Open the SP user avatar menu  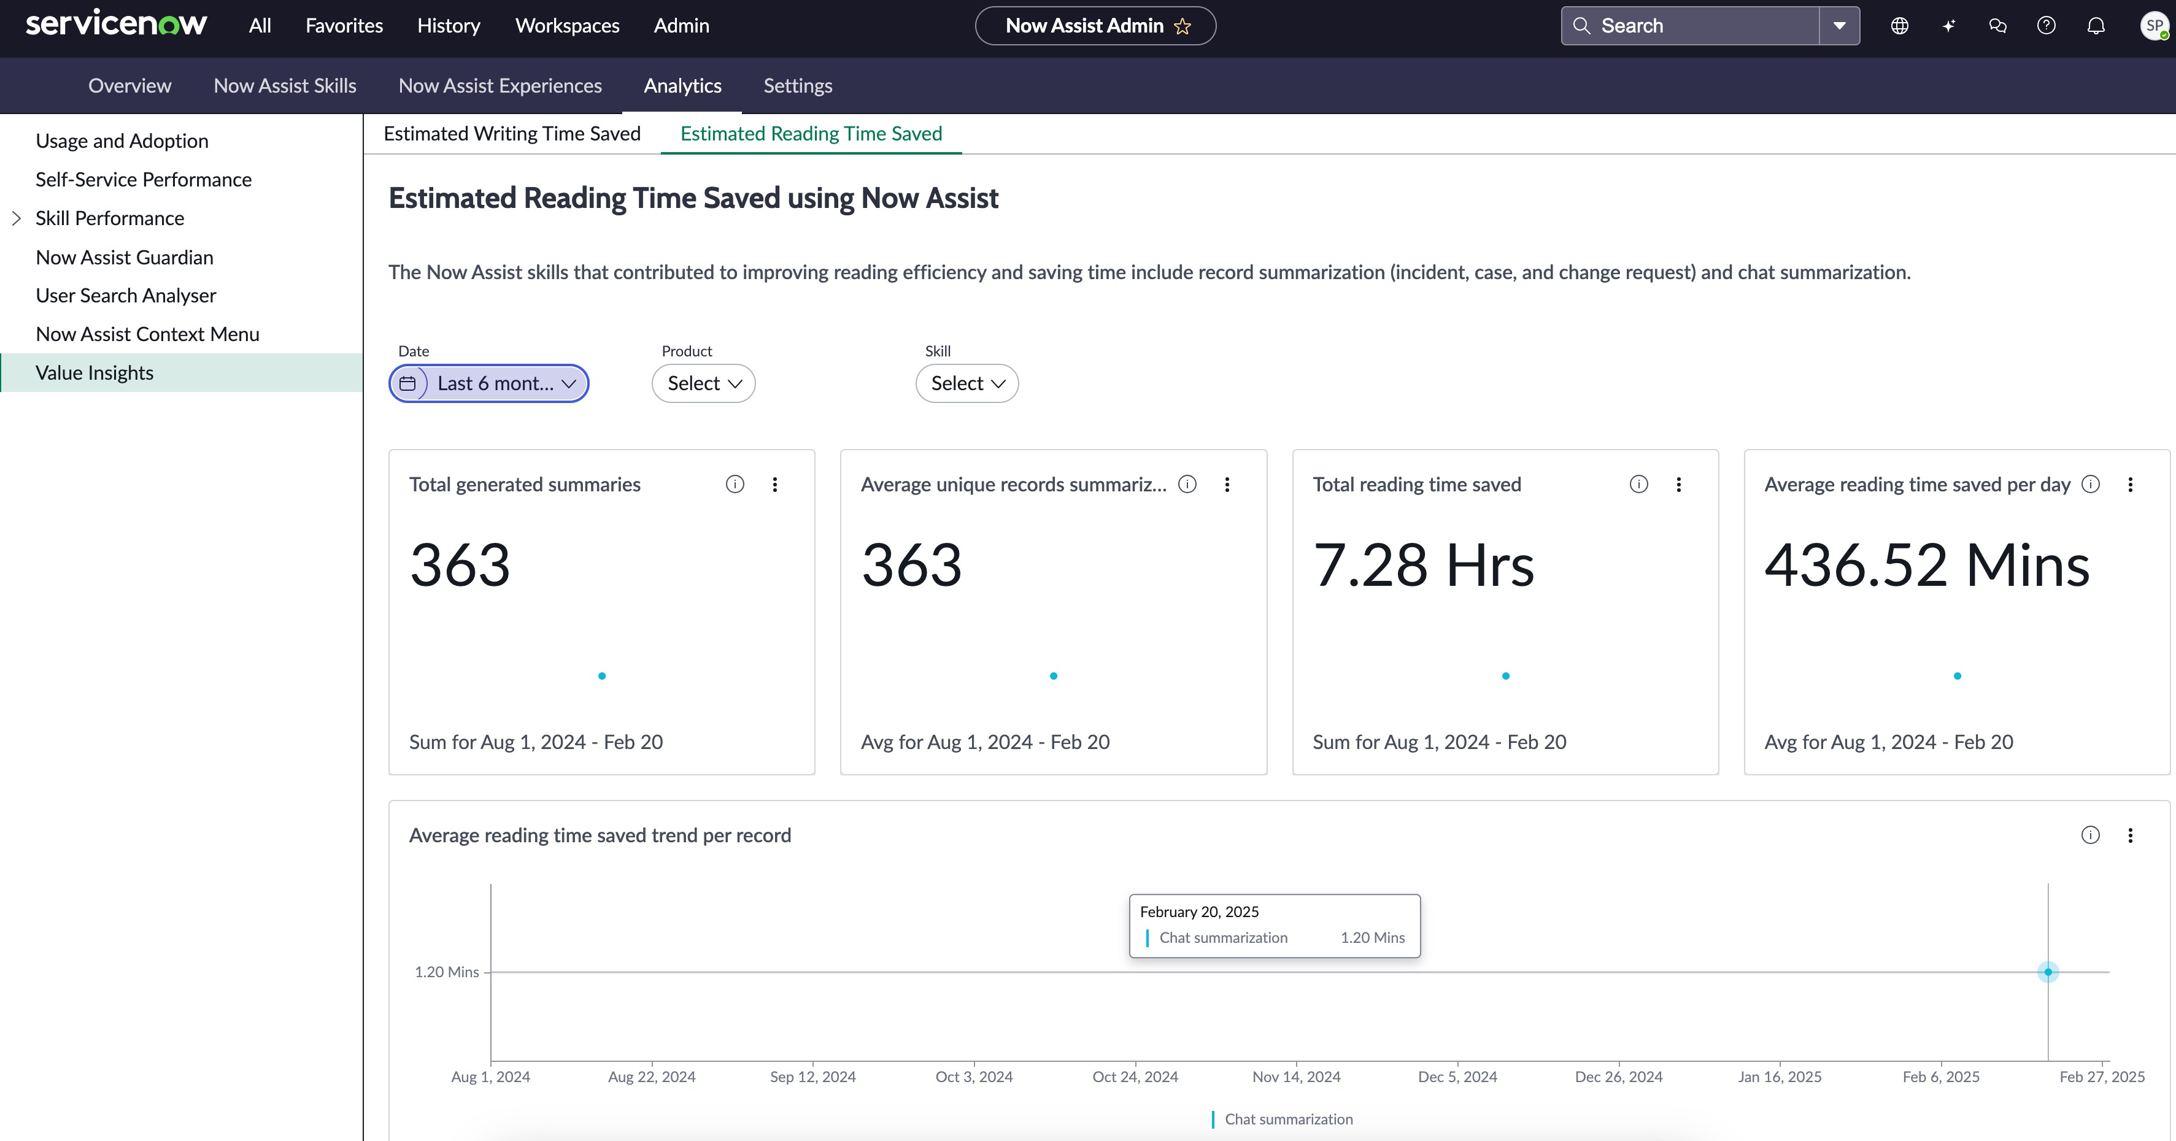[x=2154, y=26]
